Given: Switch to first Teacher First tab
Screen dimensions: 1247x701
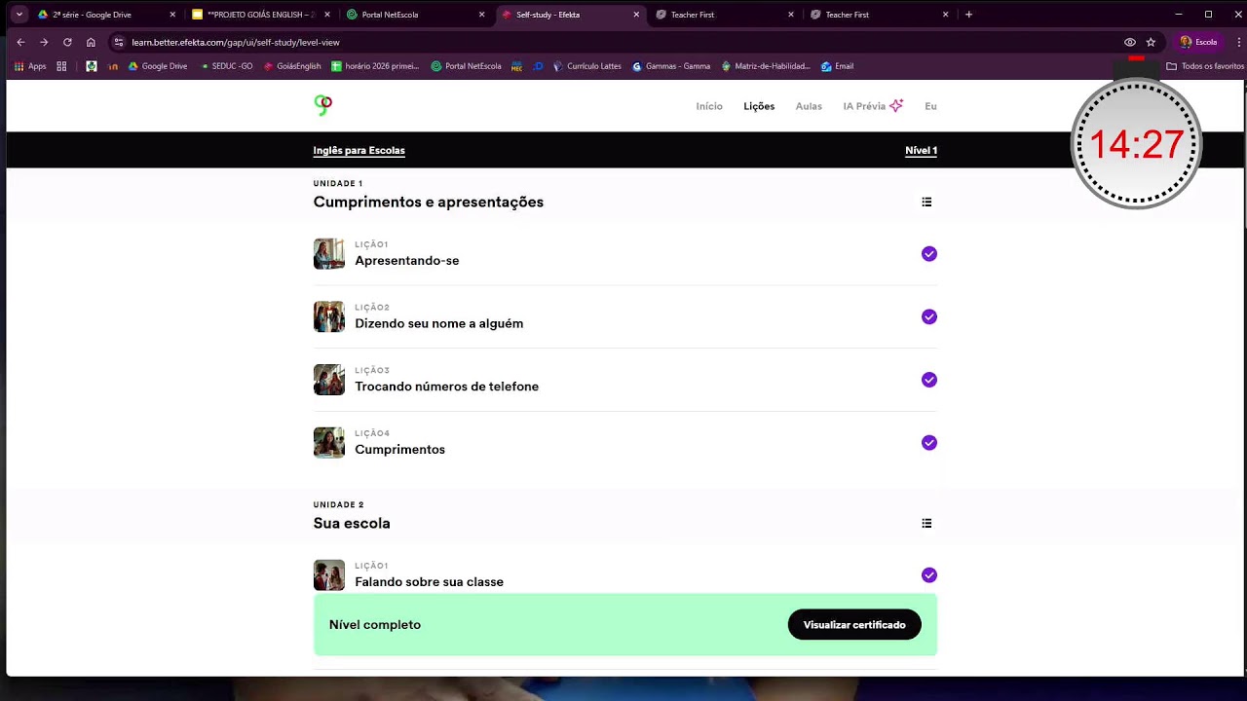Looking at the screenshot, I should (726, 15).
